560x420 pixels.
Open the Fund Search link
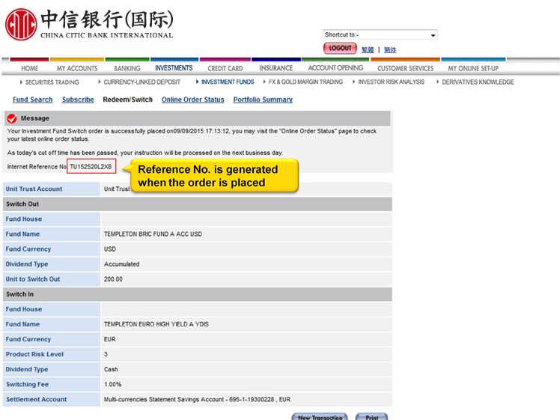pyautogui.click(x=32, y=100)
